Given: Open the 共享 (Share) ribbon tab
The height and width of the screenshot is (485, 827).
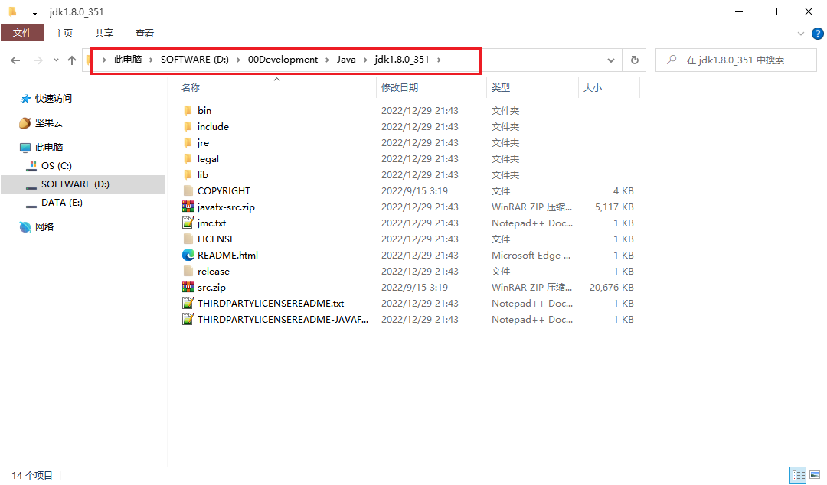Looking at the screenshot, I should [104, 33].
